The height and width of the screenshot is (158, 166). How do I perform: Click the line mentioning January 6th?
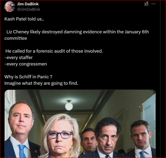point(77,32)
